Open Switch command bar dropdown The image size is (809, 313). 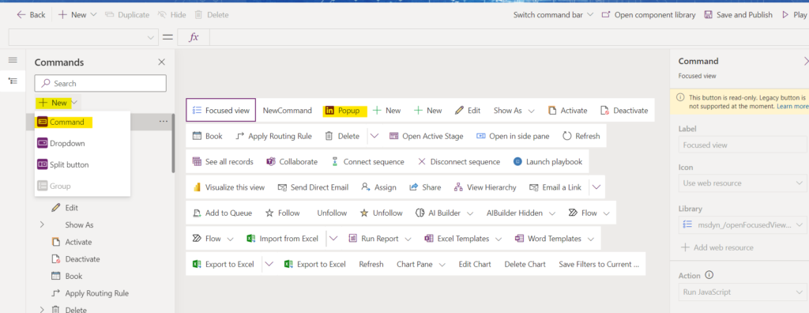553,15
